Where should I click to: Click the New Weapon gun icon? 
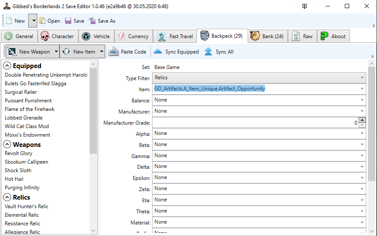12,52
